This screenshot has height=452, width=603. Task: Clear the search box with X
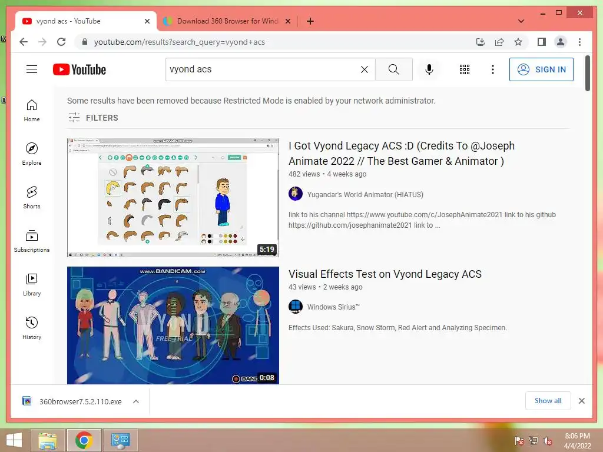tap(364, 69)
